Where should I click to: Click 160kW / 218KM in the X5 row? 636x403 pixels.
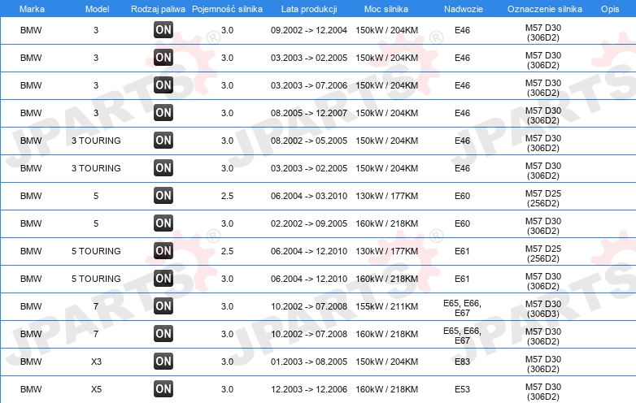(x=386, y=389)
